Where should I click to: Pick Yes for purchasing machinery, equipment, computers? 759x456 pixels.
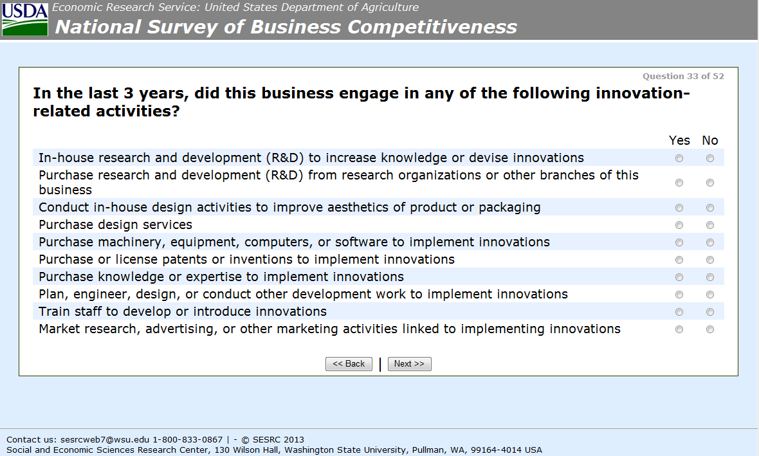(679, 242)
